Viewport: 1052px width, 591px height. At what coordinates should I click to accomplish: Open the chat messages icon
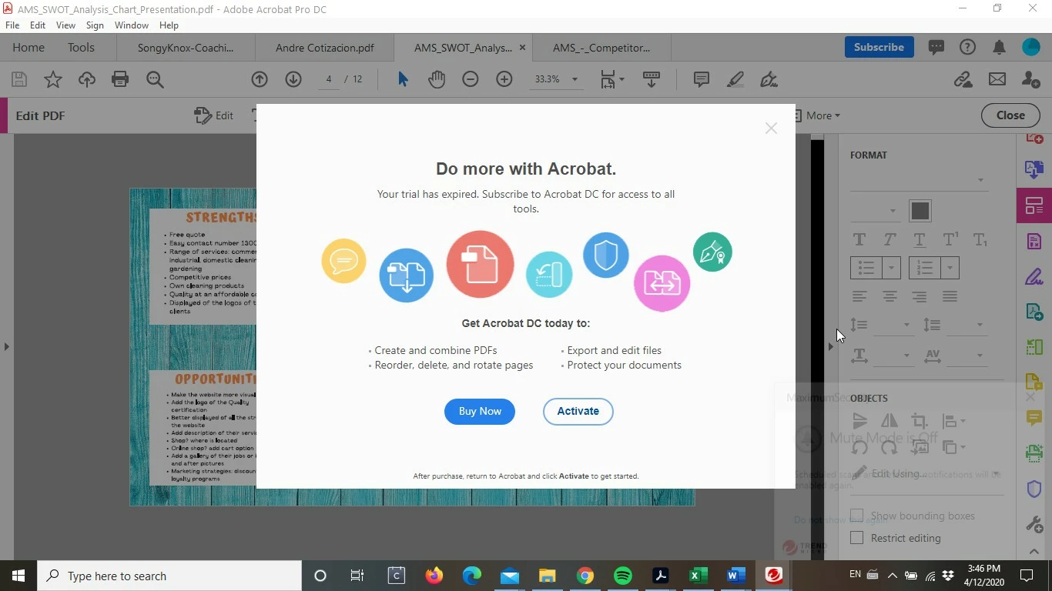point(936,48)
